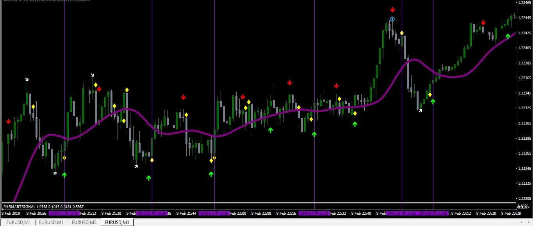Click the M1SMARTSIGNAL indicator label
Screen dimensions: 533x226
click(43, 206)
